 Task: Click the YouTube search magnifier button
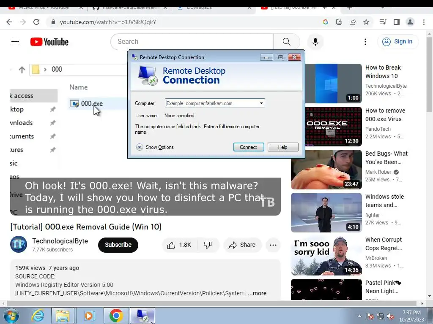coord(287,42)
